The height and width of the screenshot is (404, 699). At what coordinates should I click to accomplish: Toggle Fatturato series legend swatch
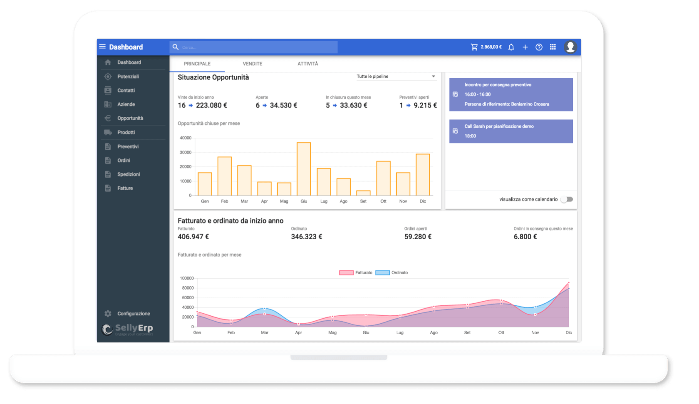click(346, 273)
